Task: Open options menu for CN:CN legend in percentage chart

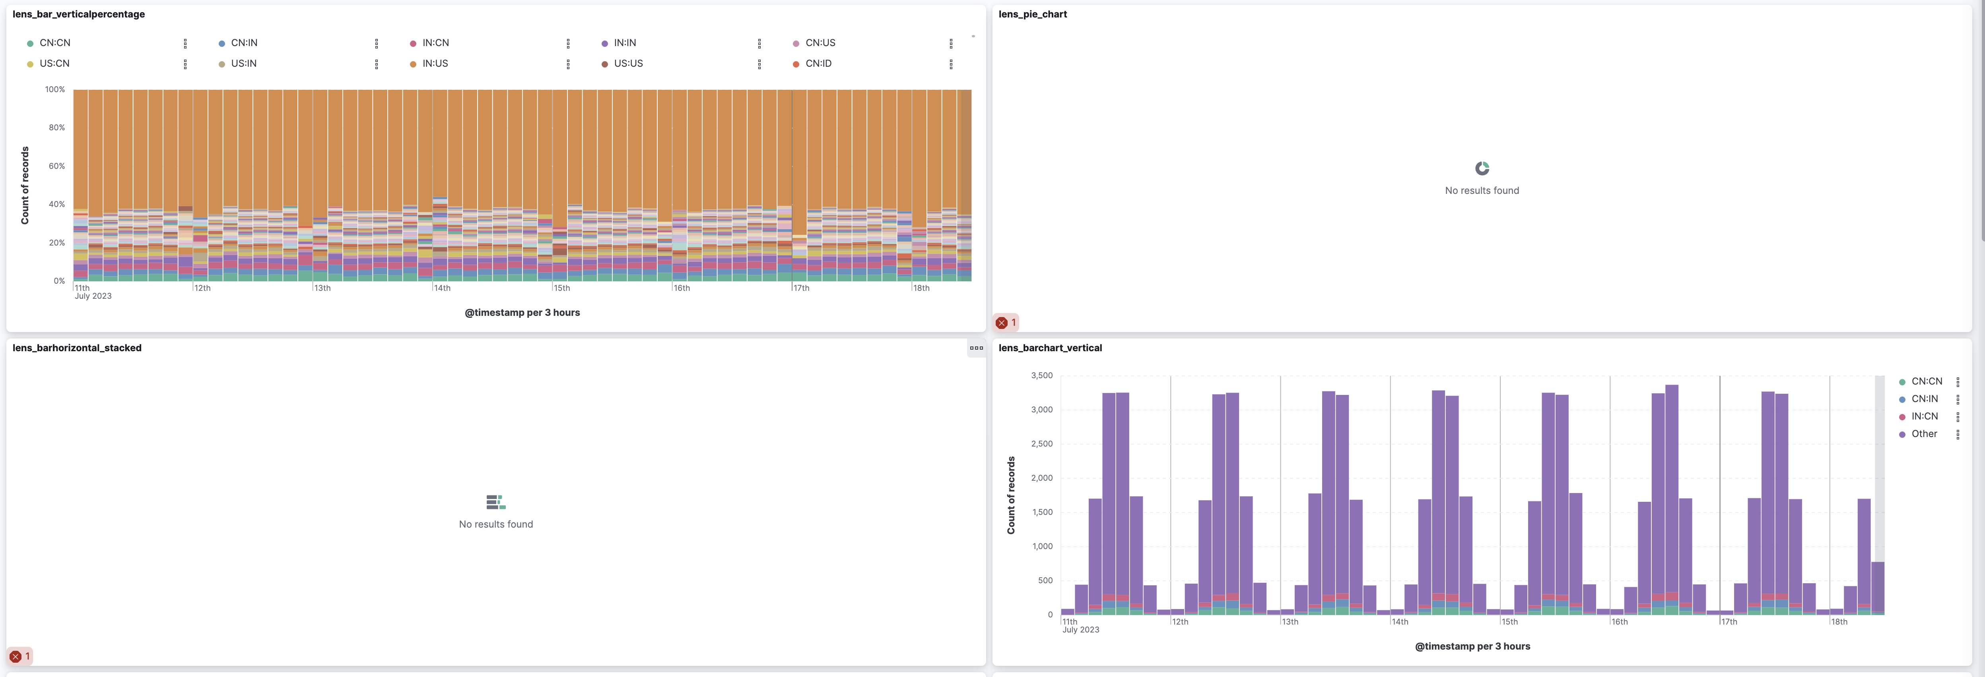Action: 185,43
